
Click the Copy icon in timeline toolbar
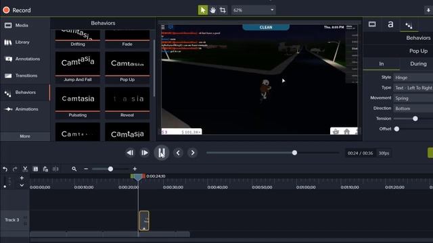click(35, 169)
